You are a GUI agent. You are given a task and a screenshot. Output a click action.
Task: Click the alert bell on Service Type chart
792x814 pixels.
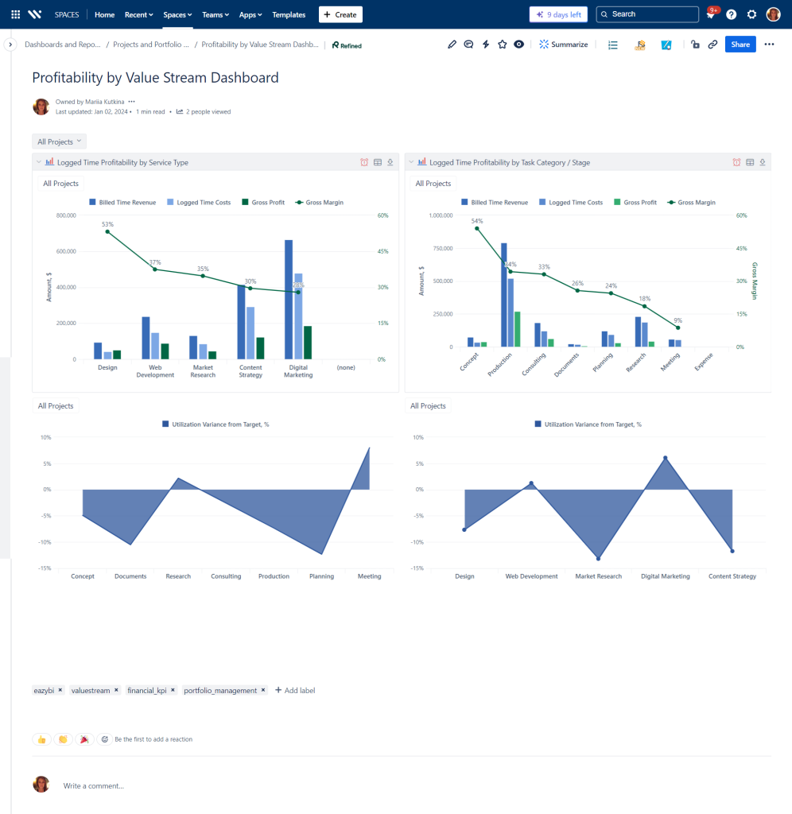(364, 161)
